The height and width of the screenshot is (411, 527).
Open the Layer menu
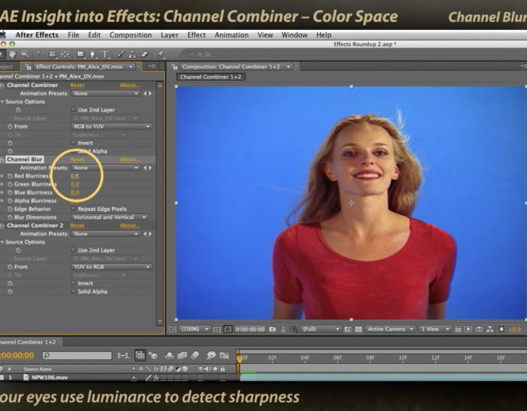pos(169,35)
